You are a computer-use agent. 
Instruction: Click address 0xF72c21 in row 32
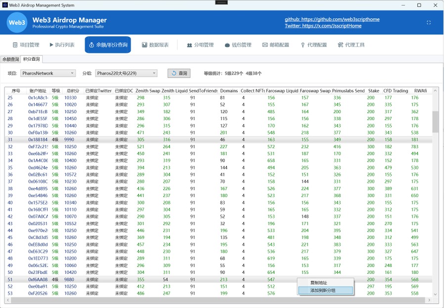pos(38,147)
